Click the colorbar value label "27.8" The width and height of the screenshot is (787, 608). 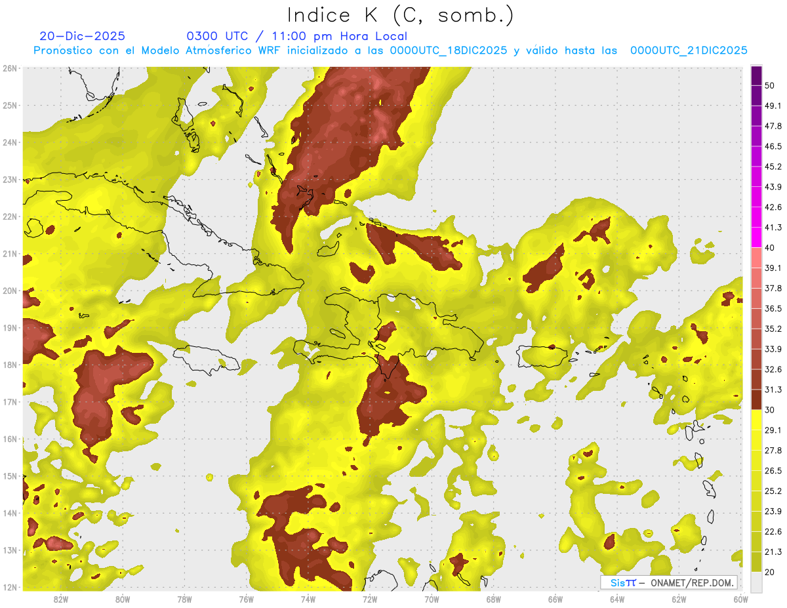click(773, 451)
